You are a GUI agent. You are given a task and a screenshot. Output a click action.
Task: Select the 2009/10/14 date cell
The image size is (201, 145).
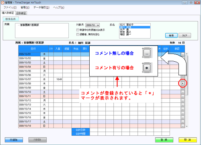tap(29, 109)
